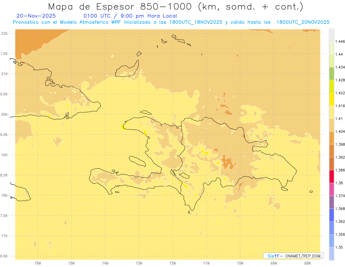Click the '22N' latitude label

pyautogui.click(x=4, y=33)
